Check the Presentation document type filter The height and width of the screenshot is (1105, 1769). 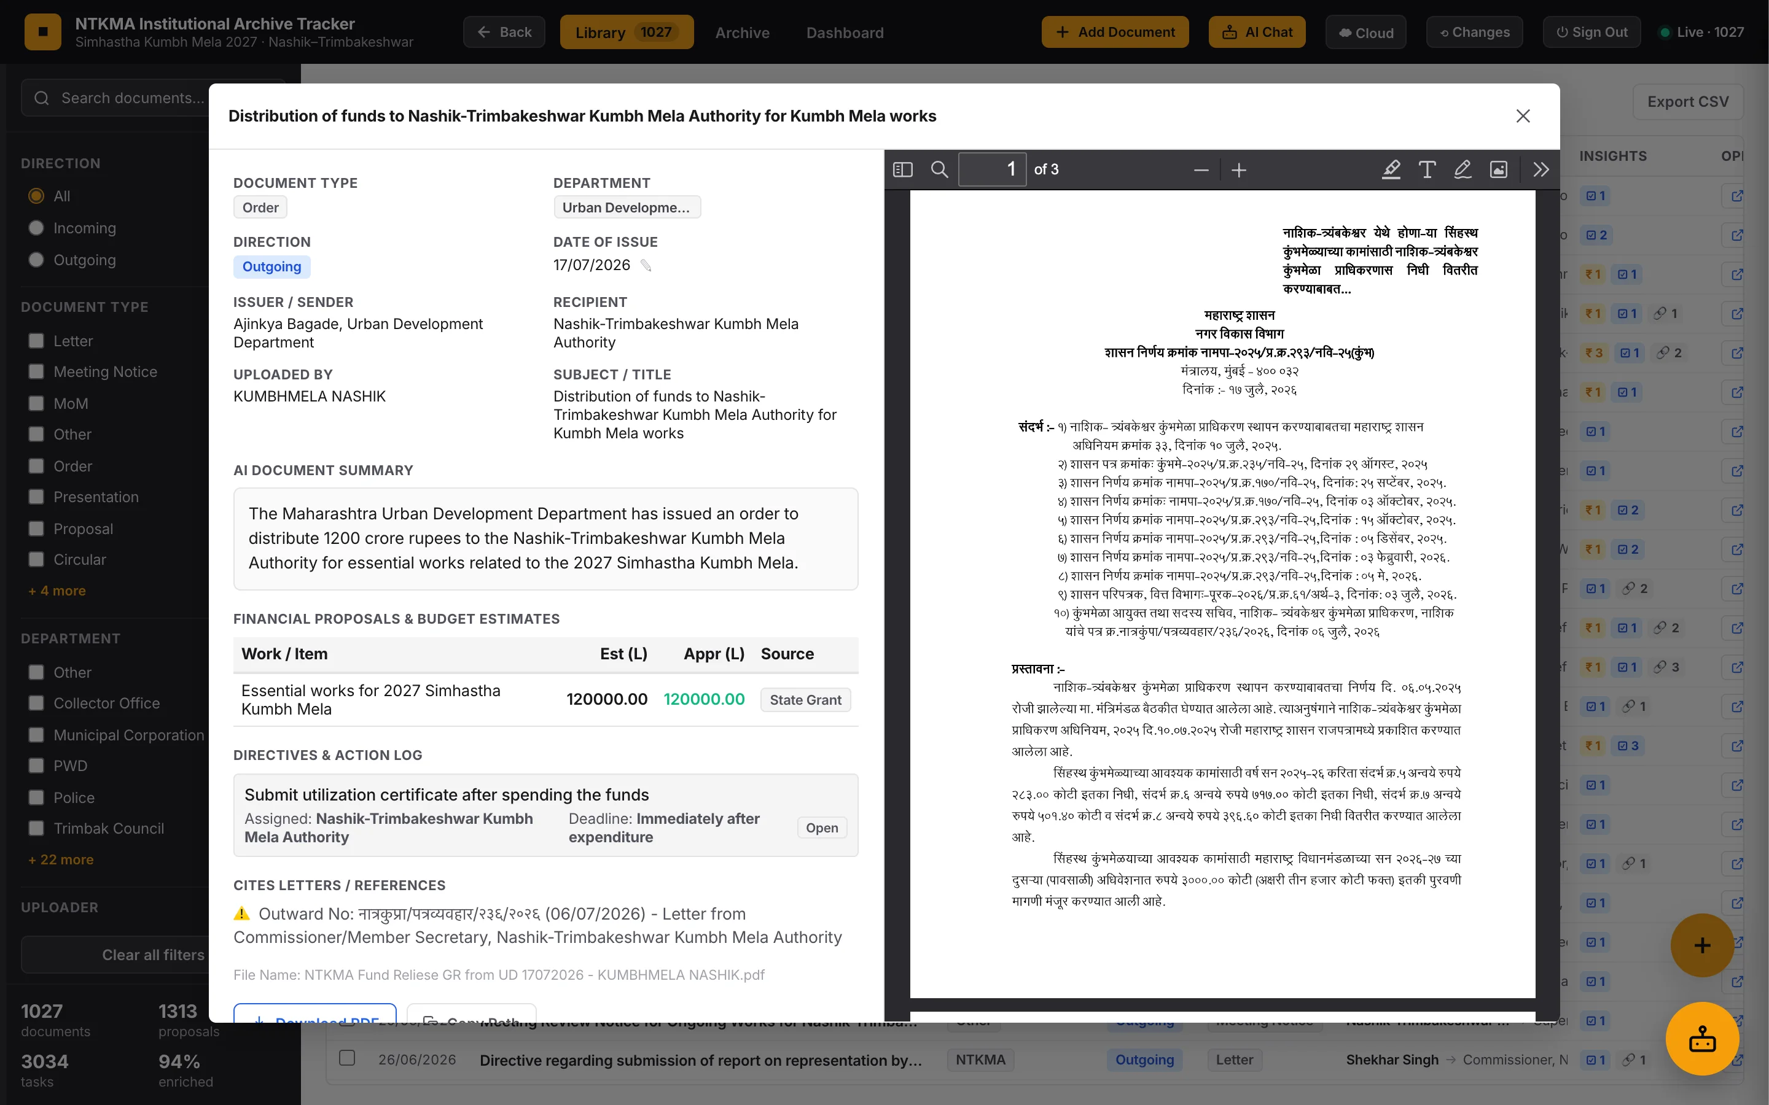(36, 497)
